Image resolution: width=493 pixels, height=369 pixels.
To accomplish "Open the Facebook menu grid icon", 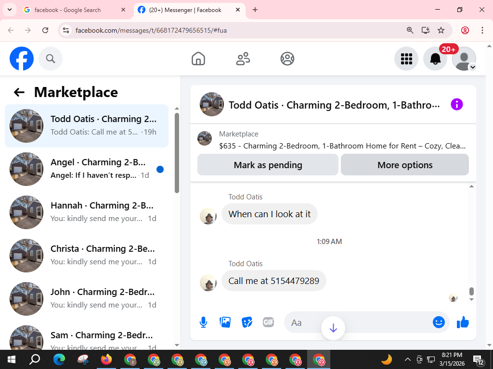I will (x=406, y=59).
